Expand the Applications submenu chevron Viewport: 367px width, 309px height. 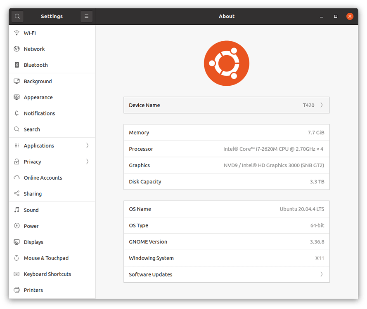click(x=87, y=145)
